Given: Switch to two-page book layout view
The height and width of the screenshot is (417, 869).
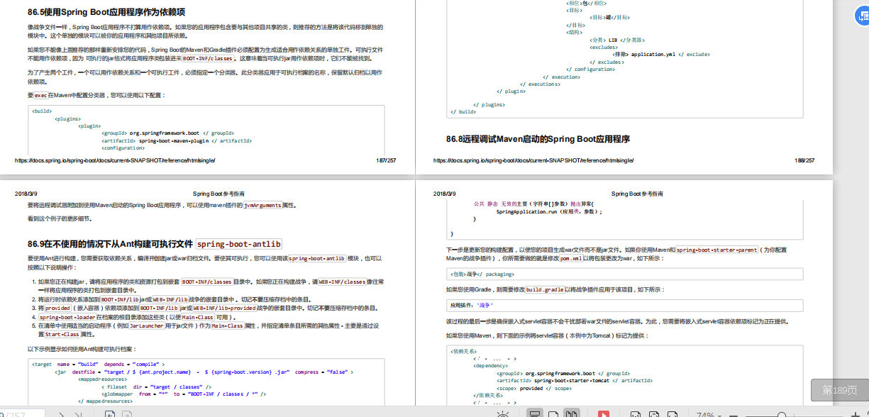Looking at the screenshot, I should [x=571, y=413].
